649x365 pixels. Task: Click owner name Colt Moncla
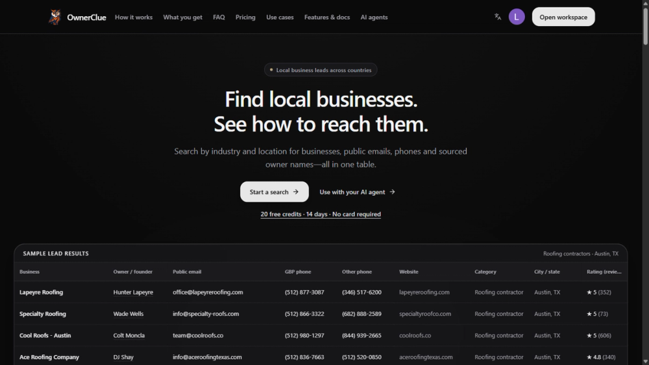[x=129, y=335]
